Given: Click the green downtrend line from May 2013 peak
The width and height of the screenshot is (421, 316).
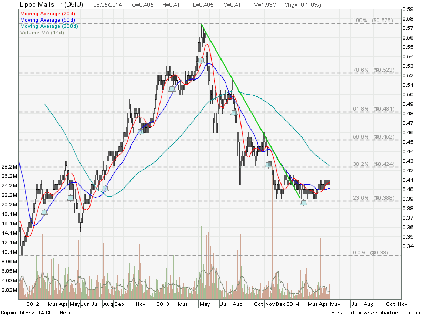Looking at the screenshot, I should tap(250, 111).
